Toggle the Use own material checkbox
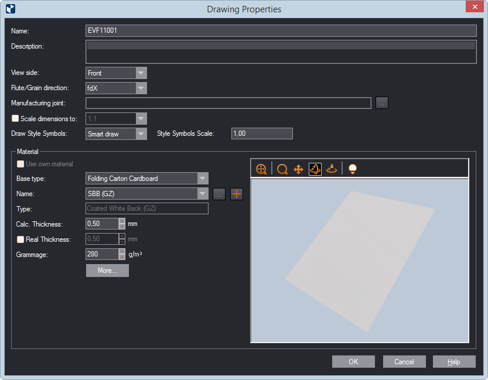Screen dimensions: 488x380 click(x=21, y=164)
